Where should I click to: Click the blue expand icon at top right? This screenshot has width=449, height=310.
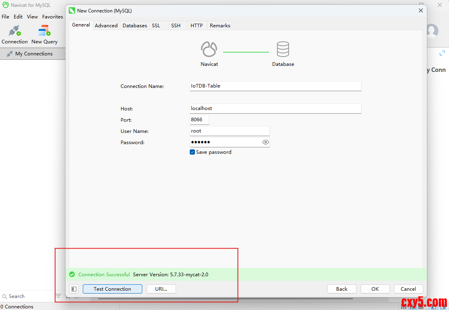tap(442, 53)
